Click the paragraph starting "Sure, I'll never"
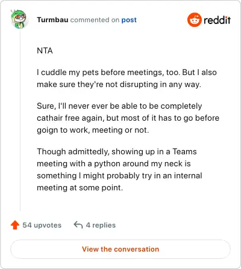 tap(128, 118)
